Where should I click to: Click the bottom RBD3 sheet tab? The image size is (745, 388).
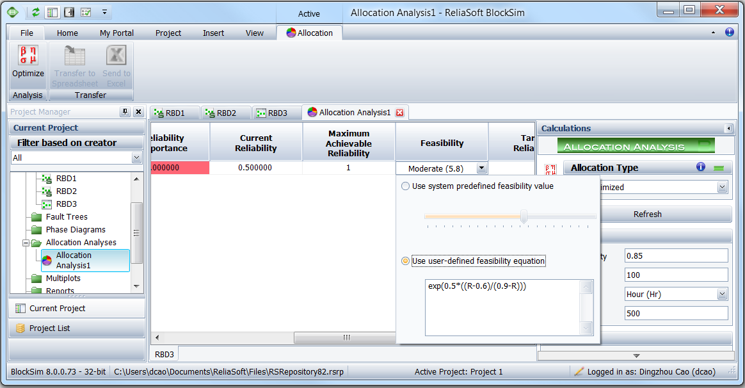pyautogui.click(x=164, y=354)
